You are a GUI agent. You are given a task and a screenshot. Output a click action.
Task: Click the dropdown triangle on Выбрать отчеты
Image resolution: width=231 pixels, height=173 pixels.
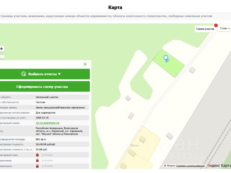[59, 74]
